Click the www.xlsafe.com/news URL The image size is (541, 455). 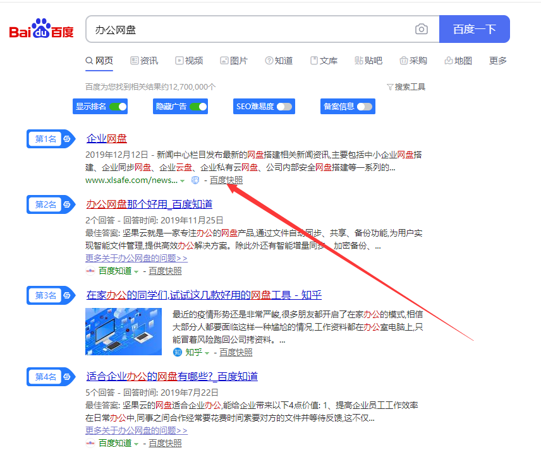pyautogui.click(x=131, y=180)
